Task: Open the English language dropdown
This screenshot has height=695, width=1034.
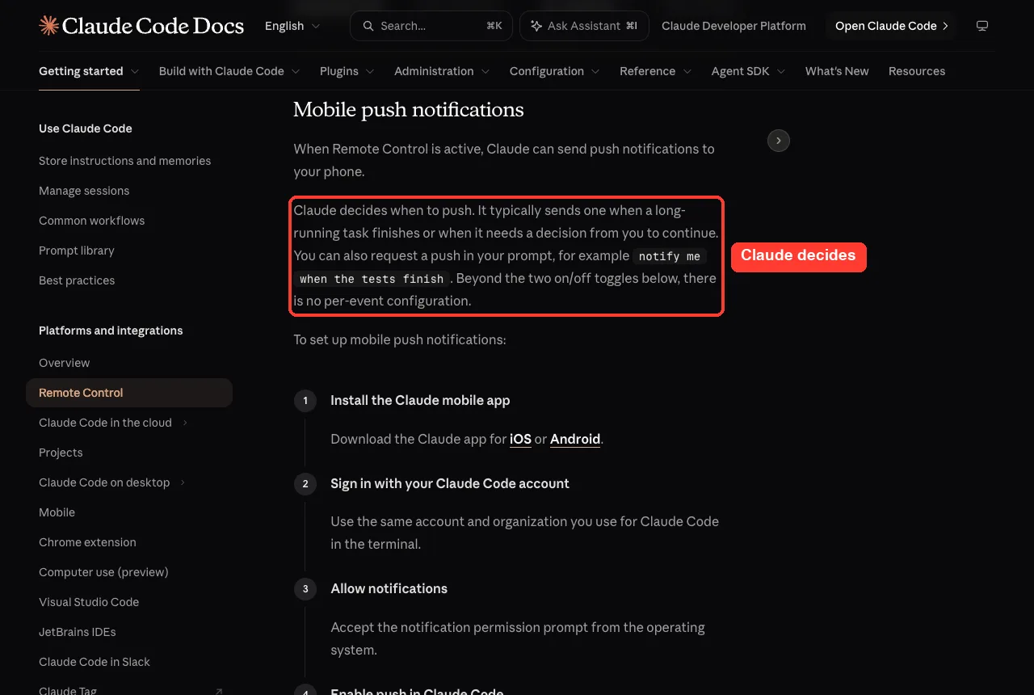Action: click(292, 26)
